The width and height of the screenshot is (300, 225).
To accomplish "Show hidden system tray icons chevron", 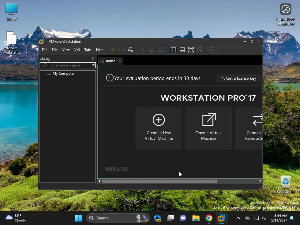I will (238, 218).
